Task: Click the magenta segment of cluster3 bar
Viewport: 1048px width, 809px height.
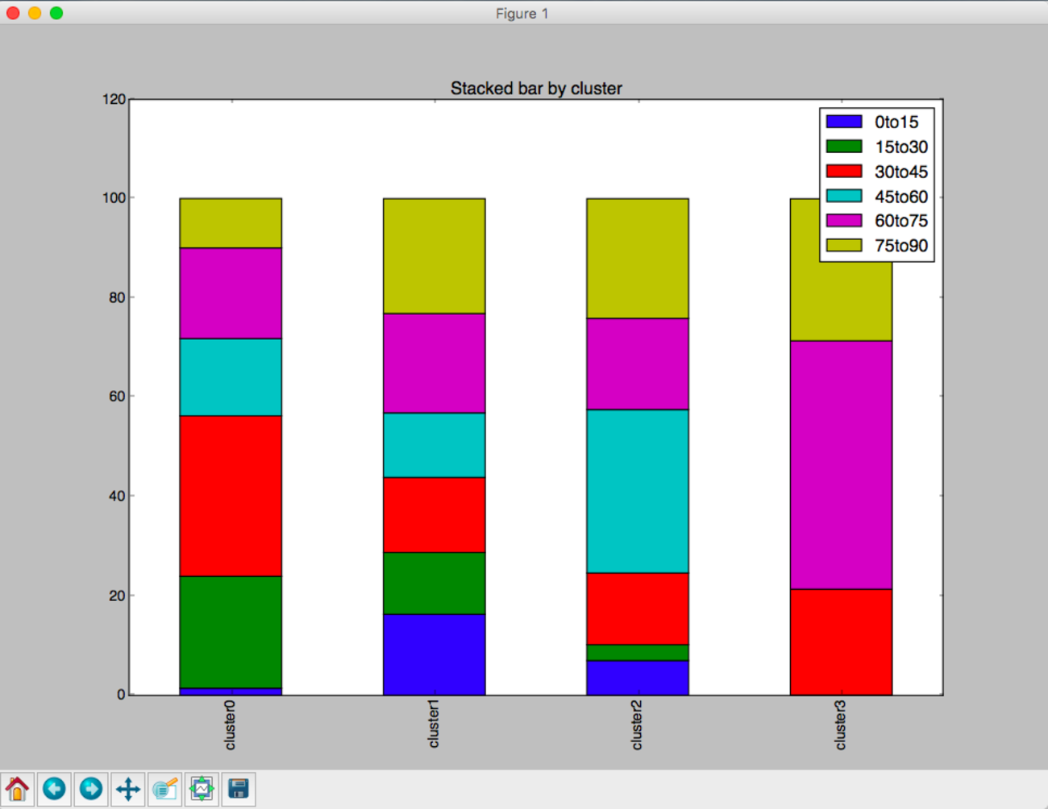Action: click(x=841, y=464)
